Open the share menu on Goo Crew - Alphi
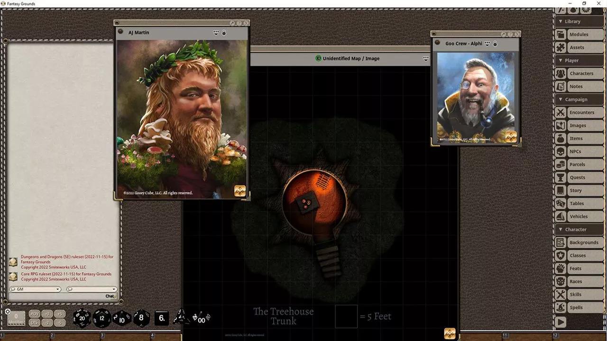The image size is (607, 341). coord(487,44)
